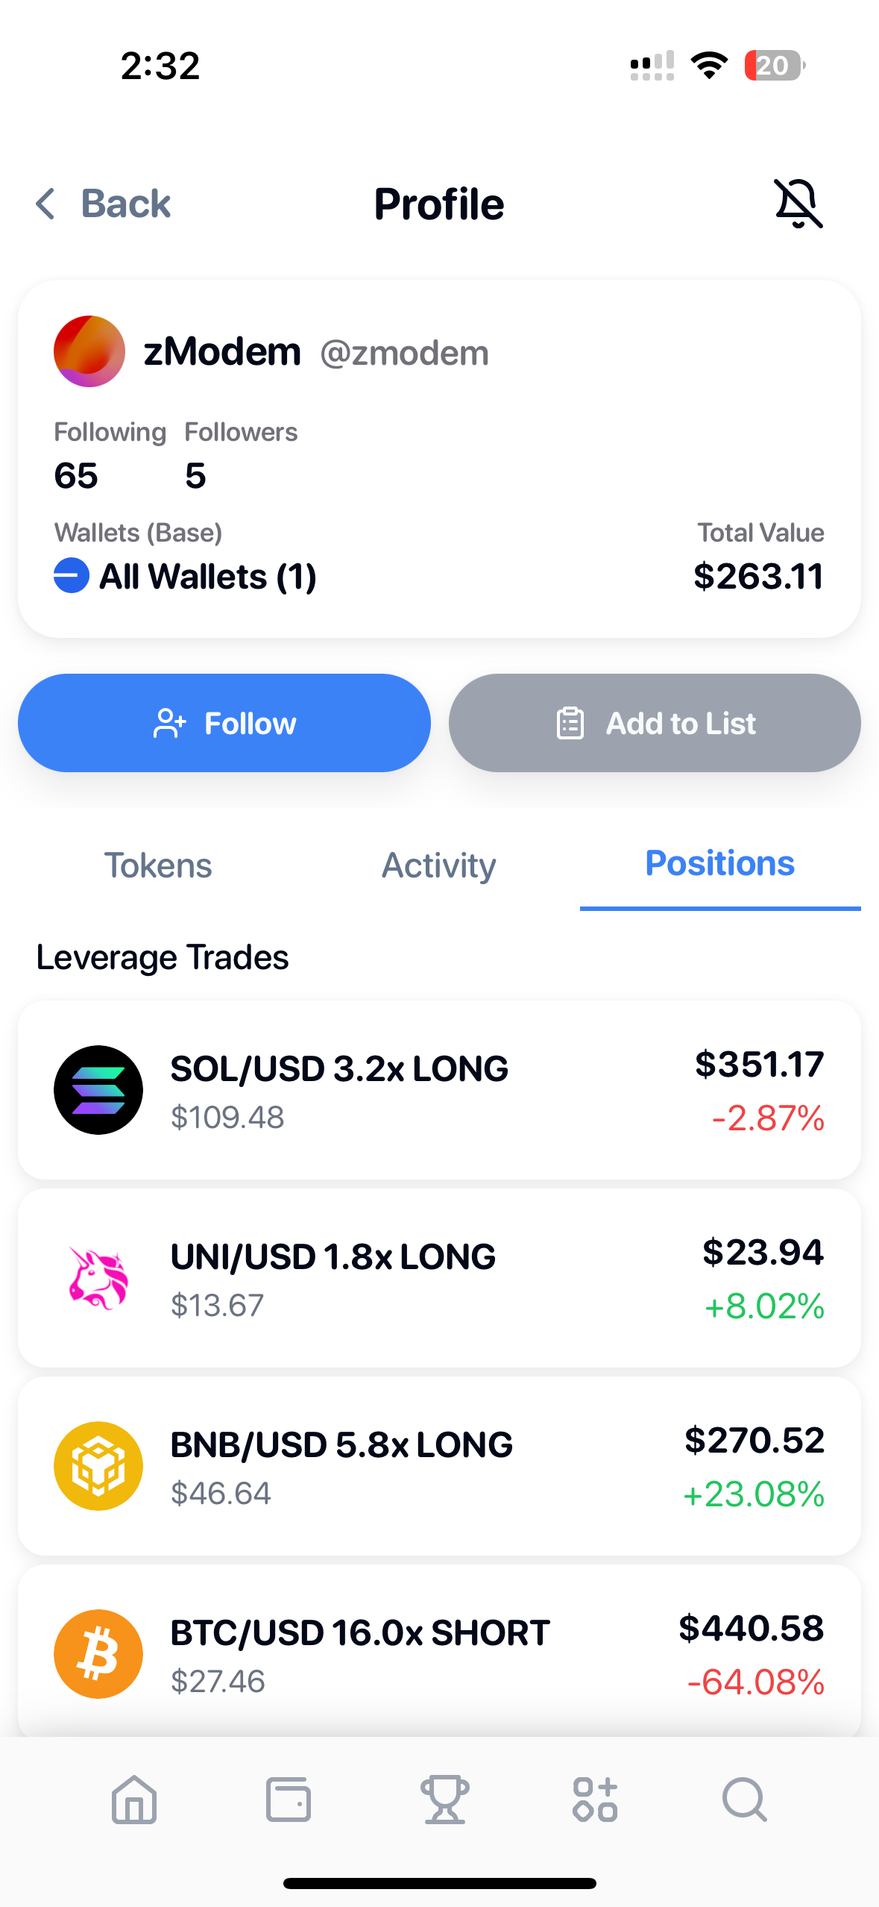Click the Add to List button
This screenshot has height=1907, width=879.
[x=655, y=723]
